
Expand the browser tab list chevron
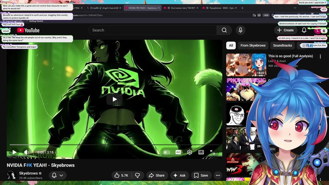pyautogui.click(x=295, y=8)
